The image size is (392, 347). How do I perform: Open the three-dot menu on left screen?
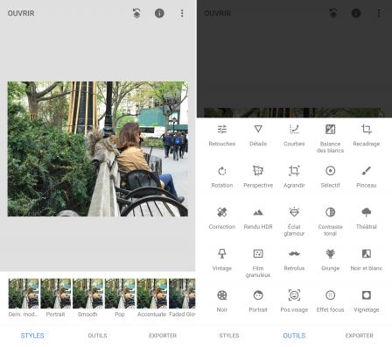pyautogui.click(x=182, y=13)
